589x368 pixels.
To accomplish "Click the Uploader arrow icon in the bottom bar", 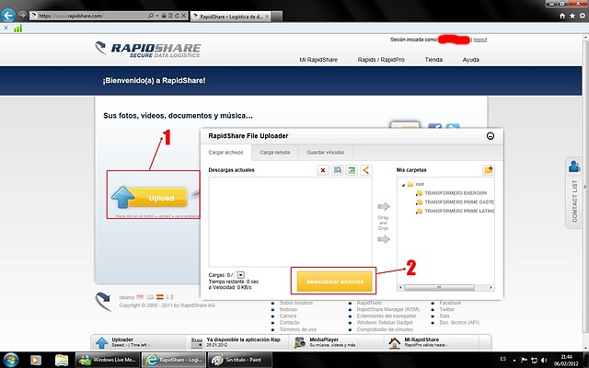I will (x=101, y=342).
